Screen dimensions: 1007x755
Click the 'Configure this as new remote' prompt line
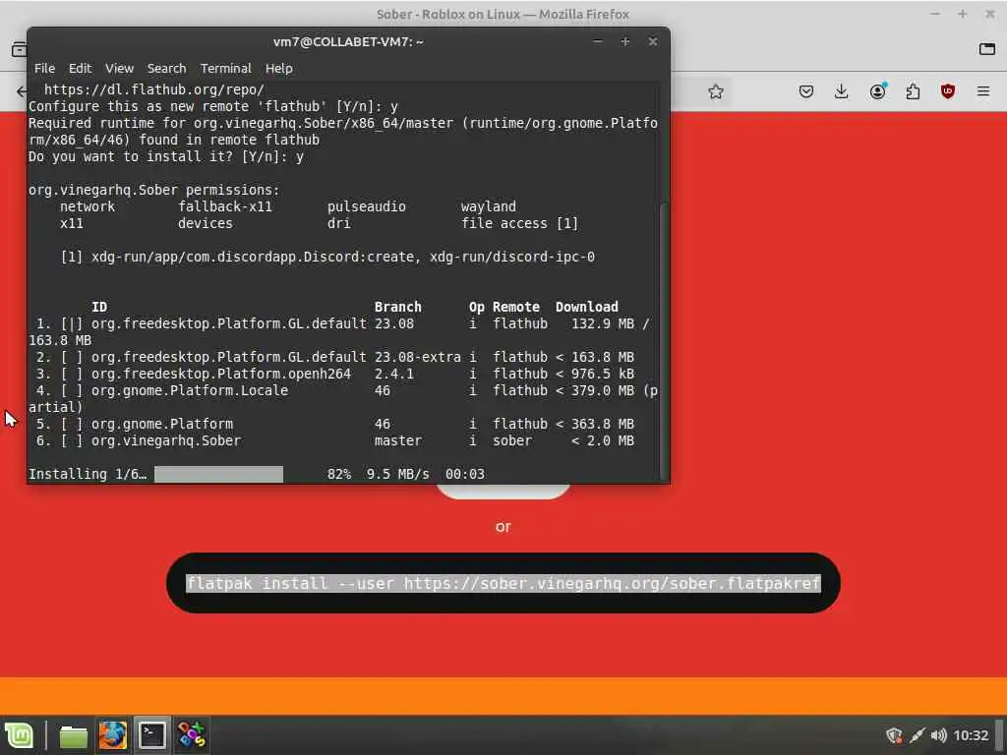pyautogui.click(x=213, y=106)
